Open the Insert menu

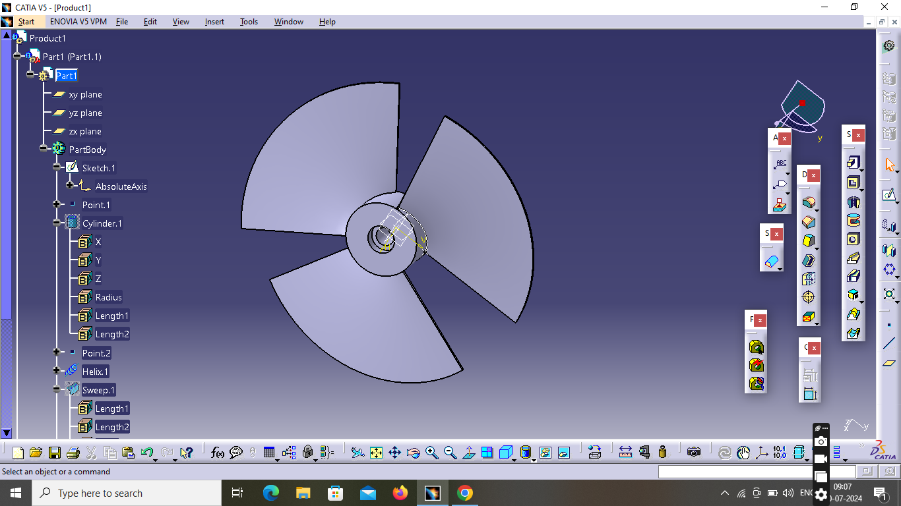[x=214, y=22]
